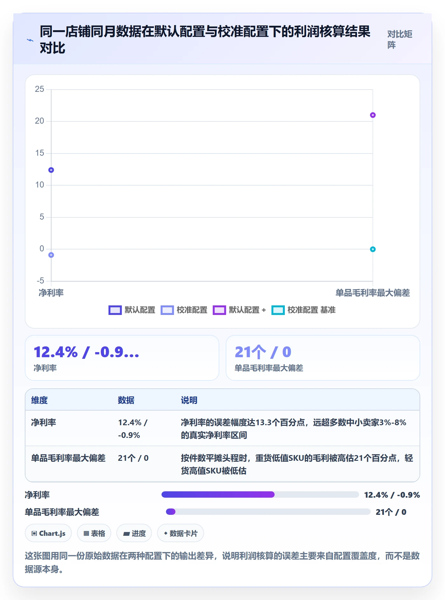Click the lightning bolt icon beside the title
This screenshot has width=445, height=600.
(x=30, y=40)
